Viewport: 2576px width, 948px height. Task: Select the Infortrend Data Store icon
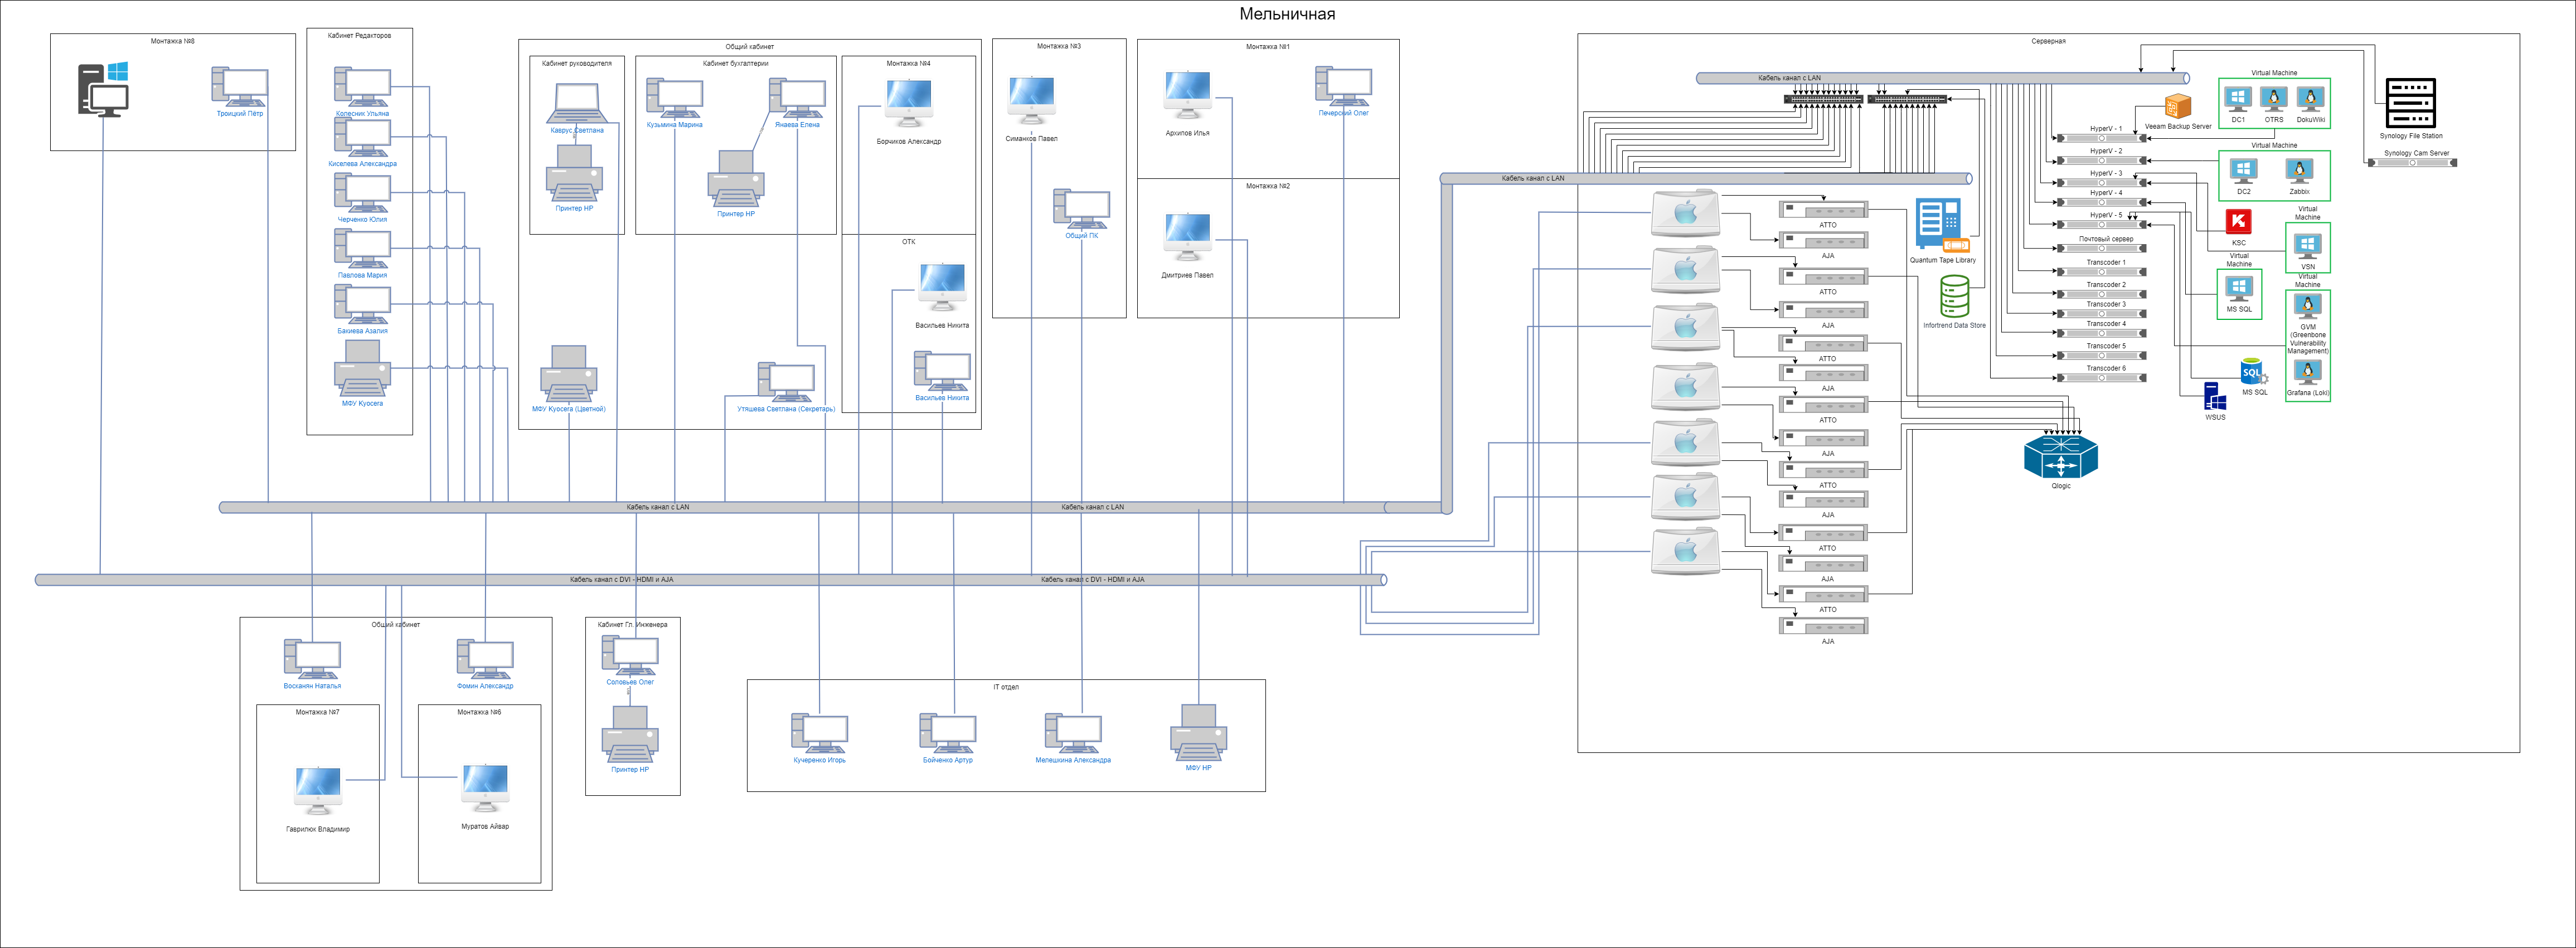[x=1954, y=297]
